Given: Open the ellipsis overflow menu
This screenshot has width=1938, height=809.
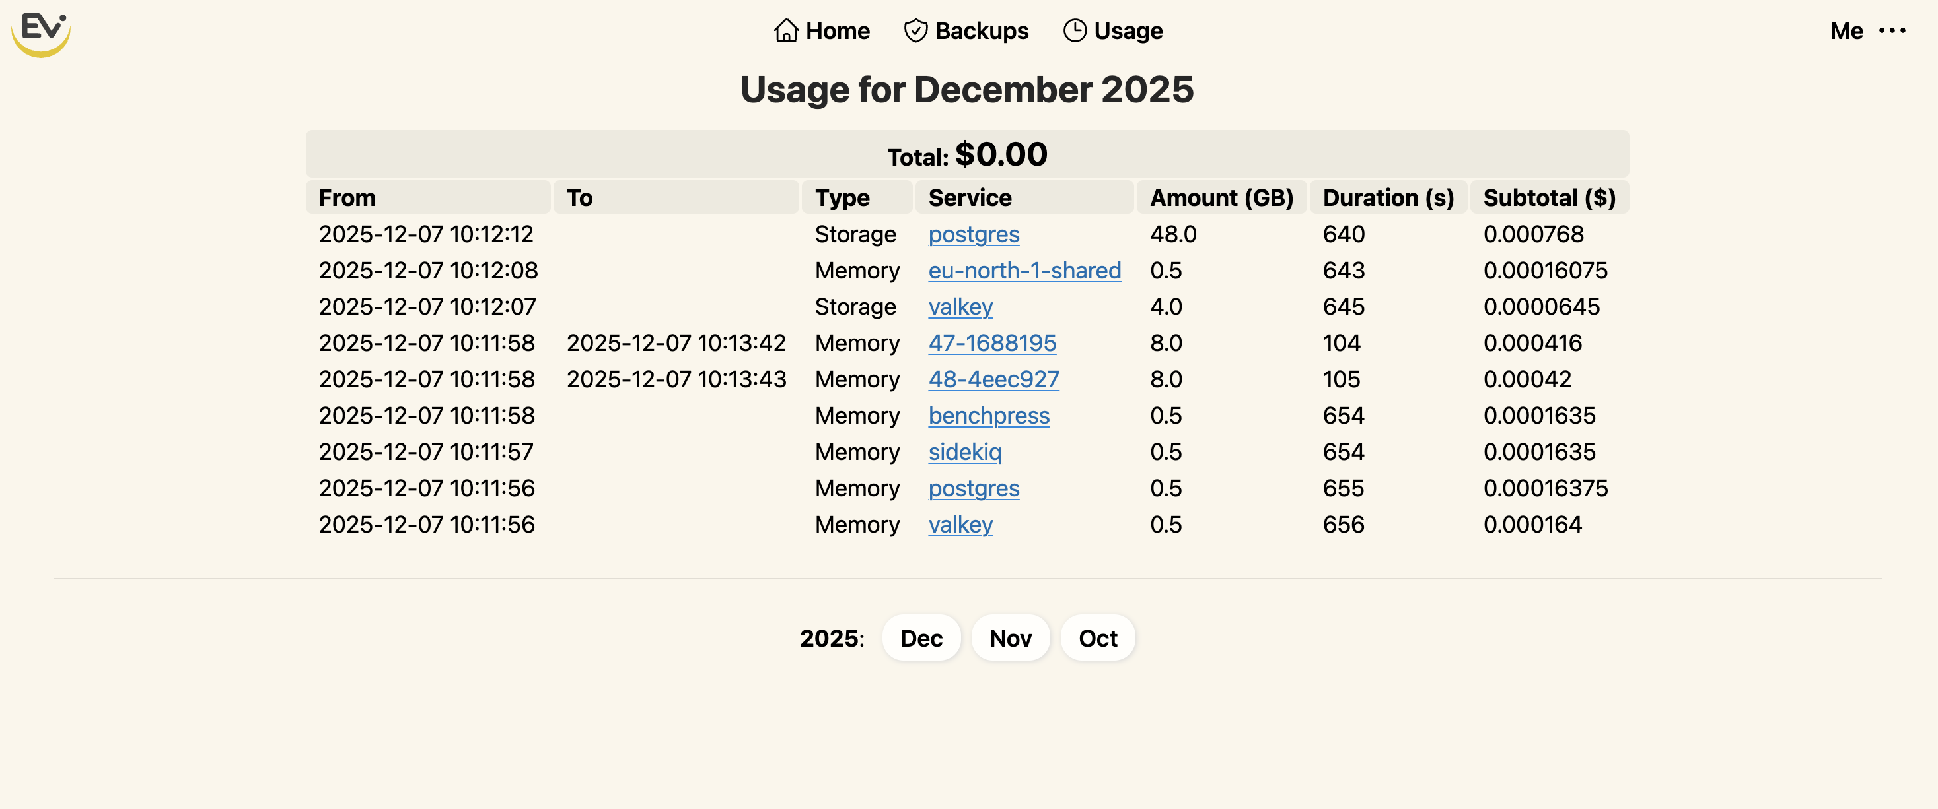Looking at the screenshot, I should (1894, 31).
